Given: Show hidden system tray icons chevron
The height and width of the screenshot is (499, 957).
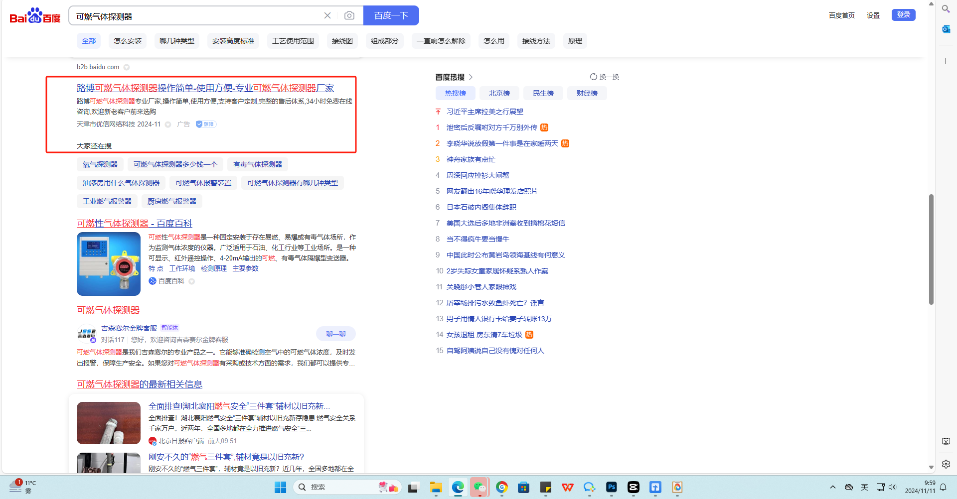Looking at the screenshot, I should point(832,487).
